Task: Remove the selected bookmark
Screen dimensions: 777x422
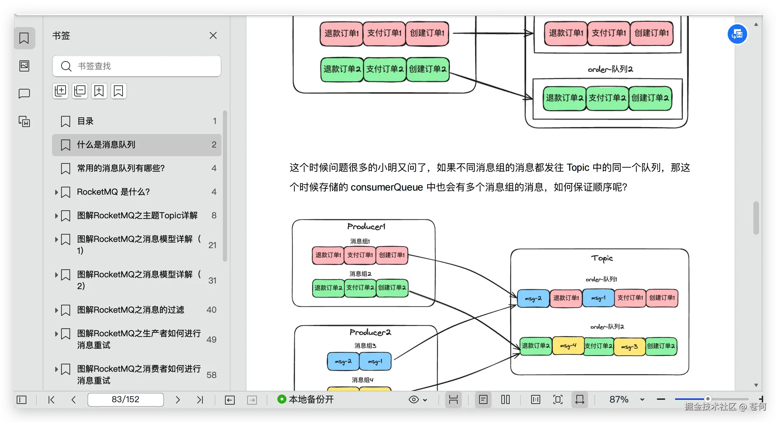Action: (x=119, y=91)
